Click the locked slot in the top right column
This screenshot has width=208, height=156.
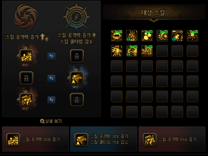(x=77, y=56)
